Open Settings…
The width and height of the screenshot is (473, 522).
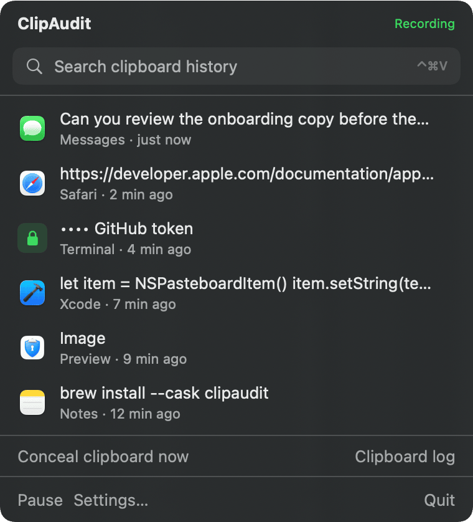(111, 500)
